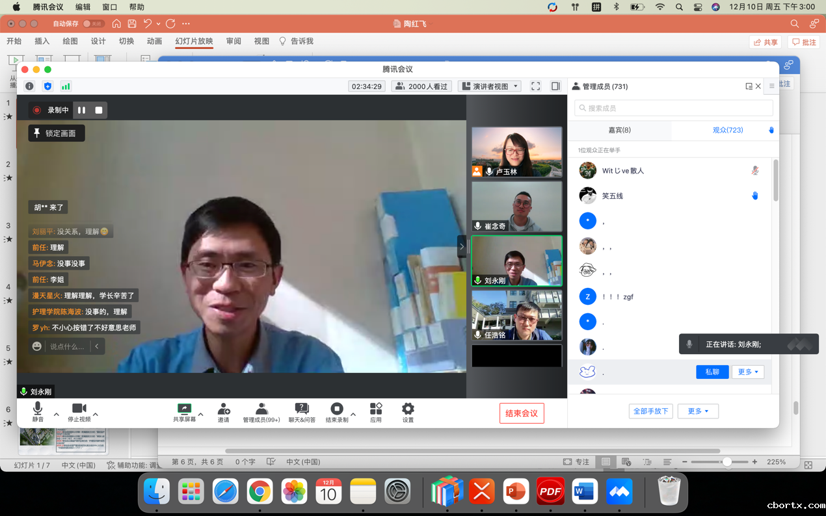Open the 更多 dropdown next to 私聊

coord(747,372)
